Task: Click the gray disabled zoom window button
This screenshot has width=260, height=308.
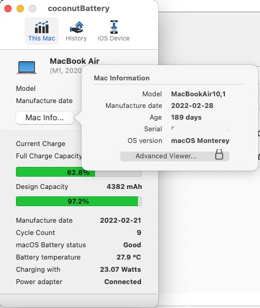Action: tap(32, 9)
